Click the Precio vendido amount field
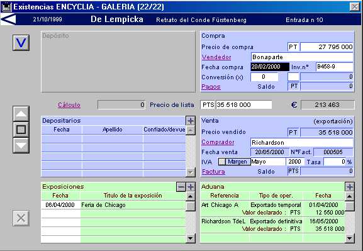Screen dimensions: 363x251 pyautogui.click(x=327, y=132)
